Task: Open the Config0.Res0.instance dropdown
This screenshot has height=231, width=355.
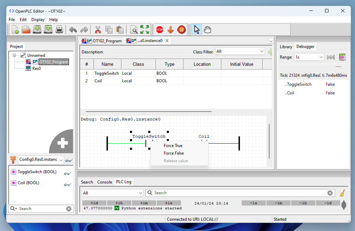Action: pyautogui.click(x=41, y=160)
